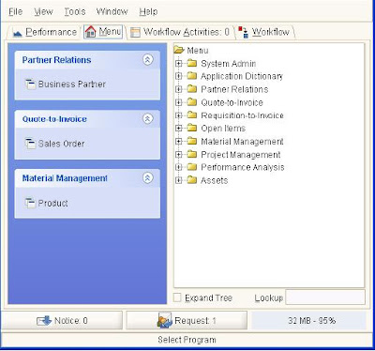Select Assets in the tree
375x351 pixels.
tap(215, 180)
